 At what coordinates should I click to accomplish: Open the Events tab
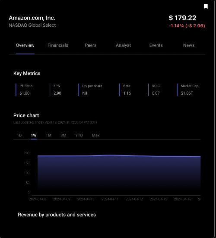(156, 45)
